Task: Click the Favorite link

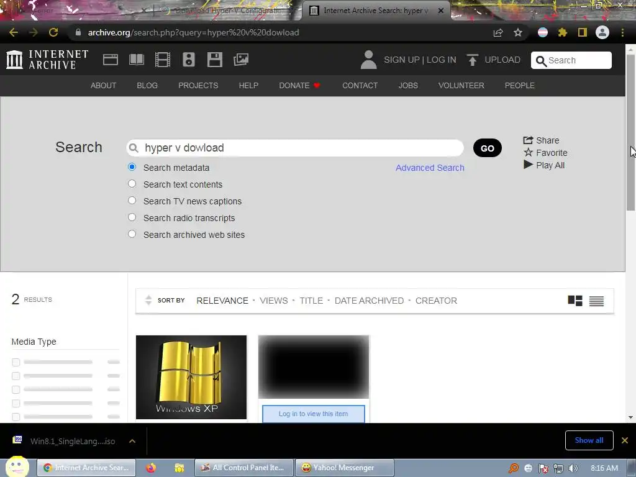Action: (x=545, y=153)
